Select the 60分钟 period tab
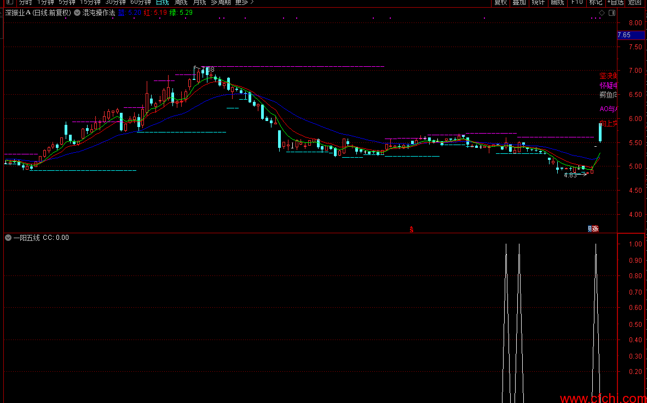This screenshot has width=647, height=403. coord(141,2)
